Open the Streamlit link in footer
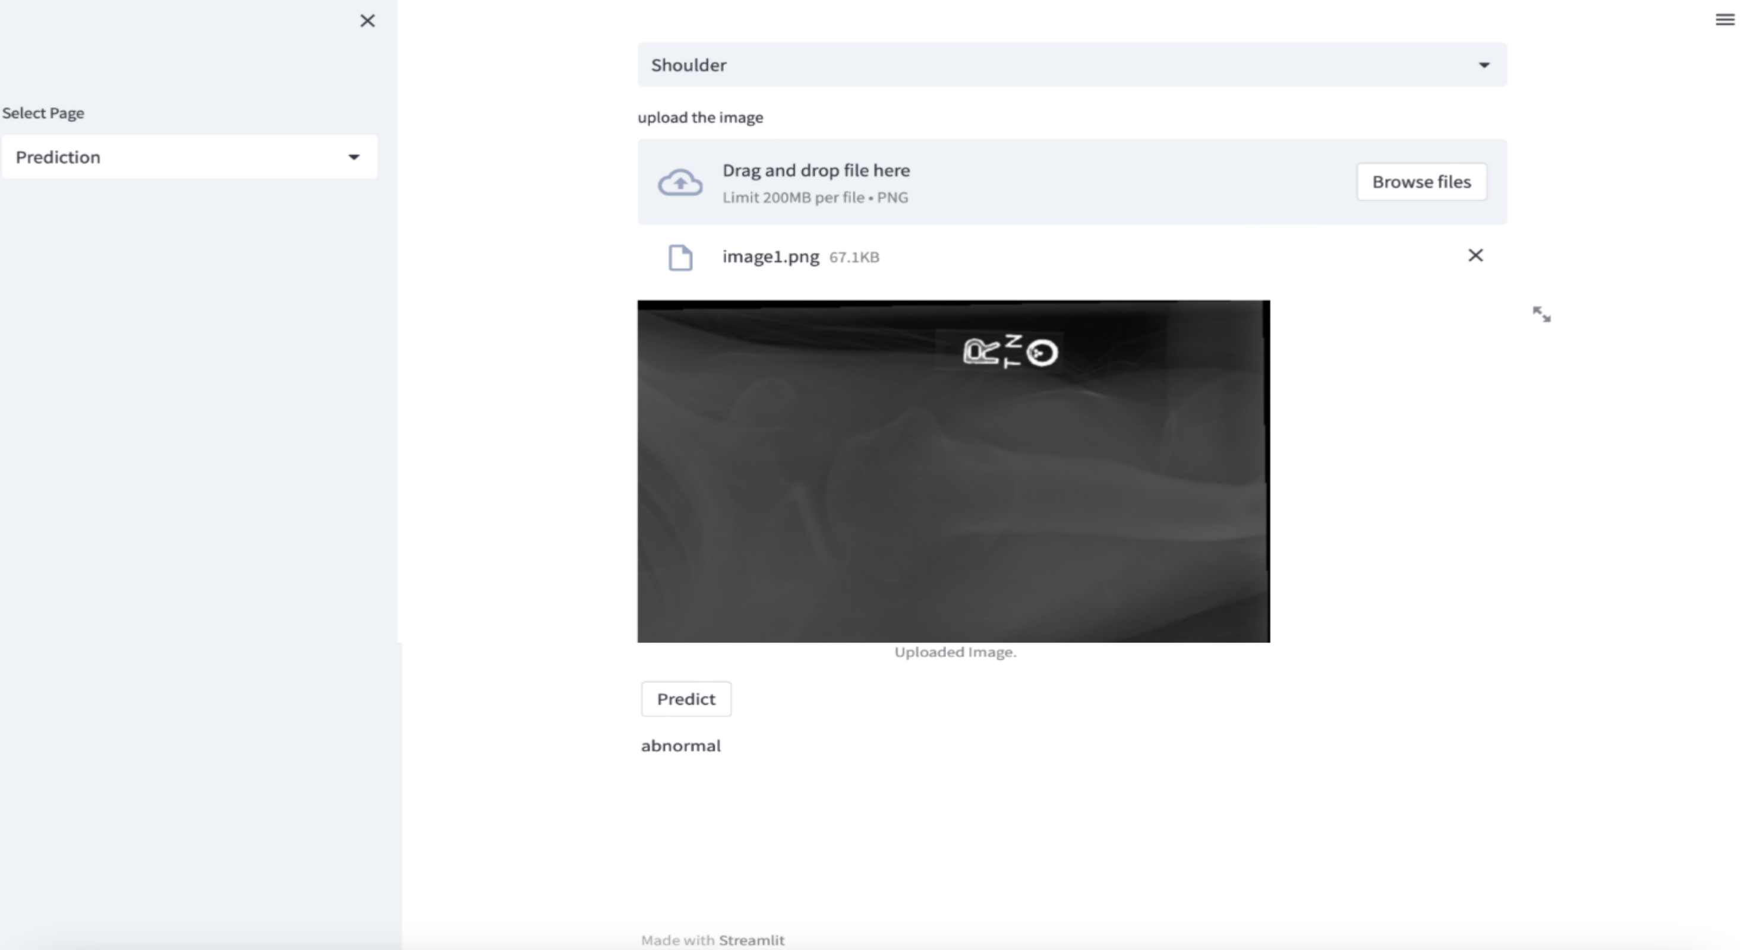 (752, 940)
